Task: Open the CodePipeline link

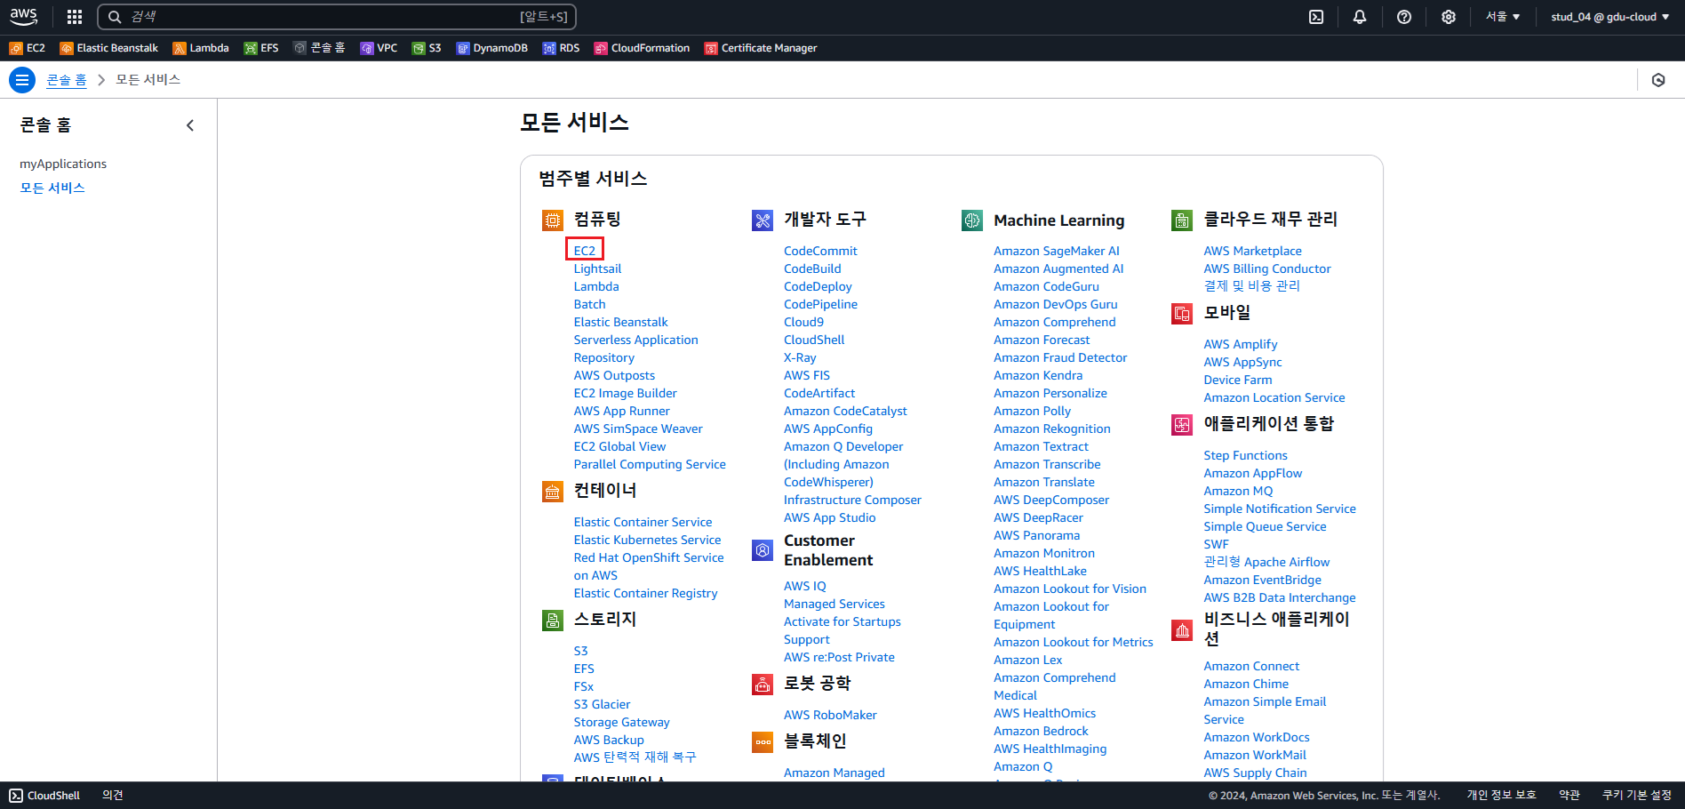Action: pyautogui.click(x=820, y=304)
